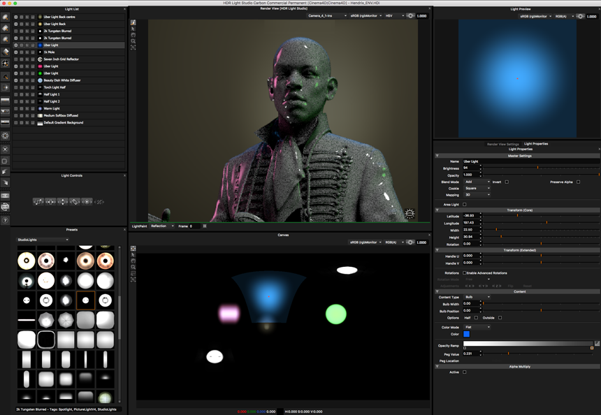Screen dimensions: 601x415
Task: Click the Latitude slider track
Action: click(541, 216)
